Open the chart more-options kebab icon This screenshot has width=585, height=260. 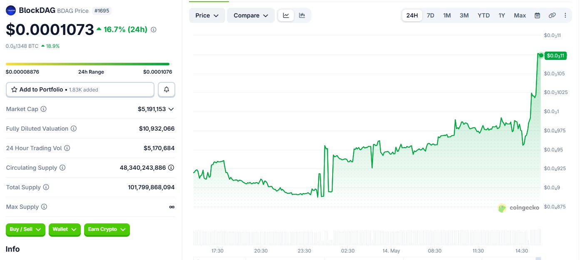(565, 15)
